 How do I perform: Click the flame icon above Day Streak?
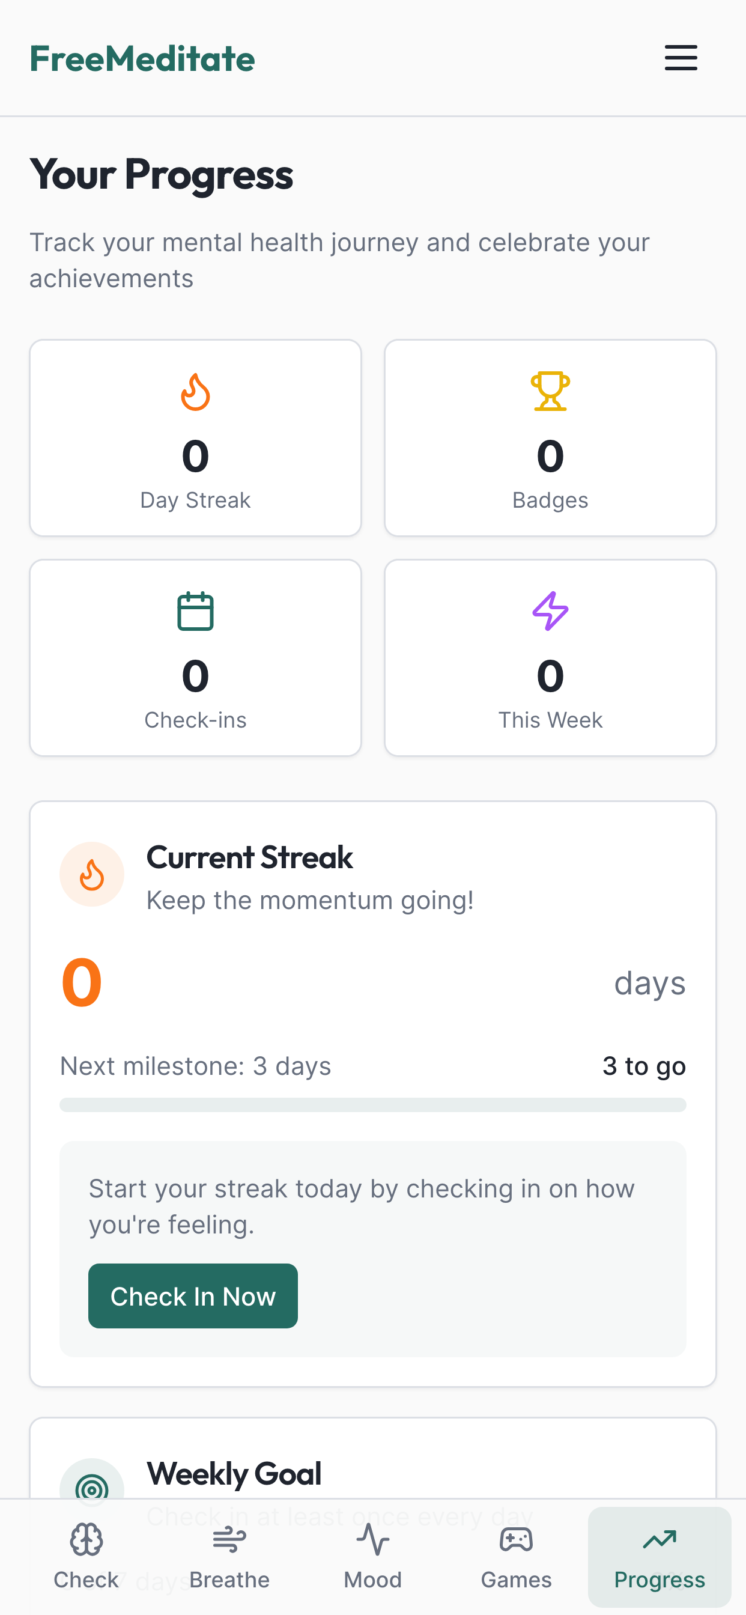pos(195,392)
